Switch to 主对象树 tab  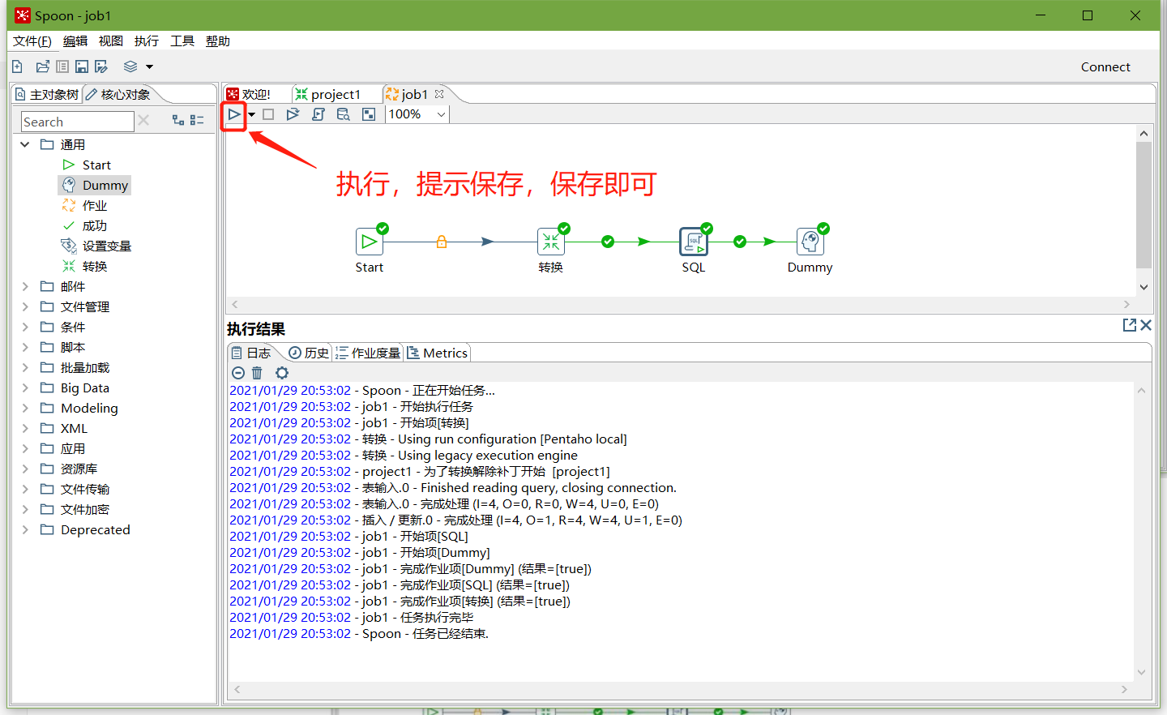(x=47, y=95)
